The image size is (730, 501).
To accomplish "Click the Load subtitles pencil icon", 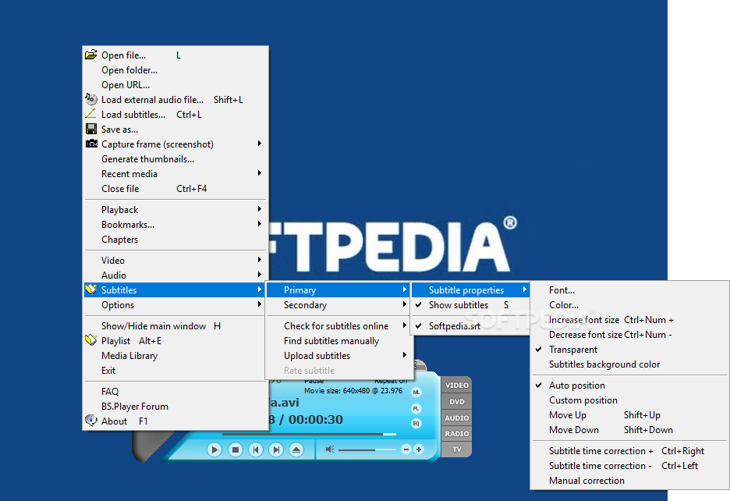I will (x=91, y=114).
